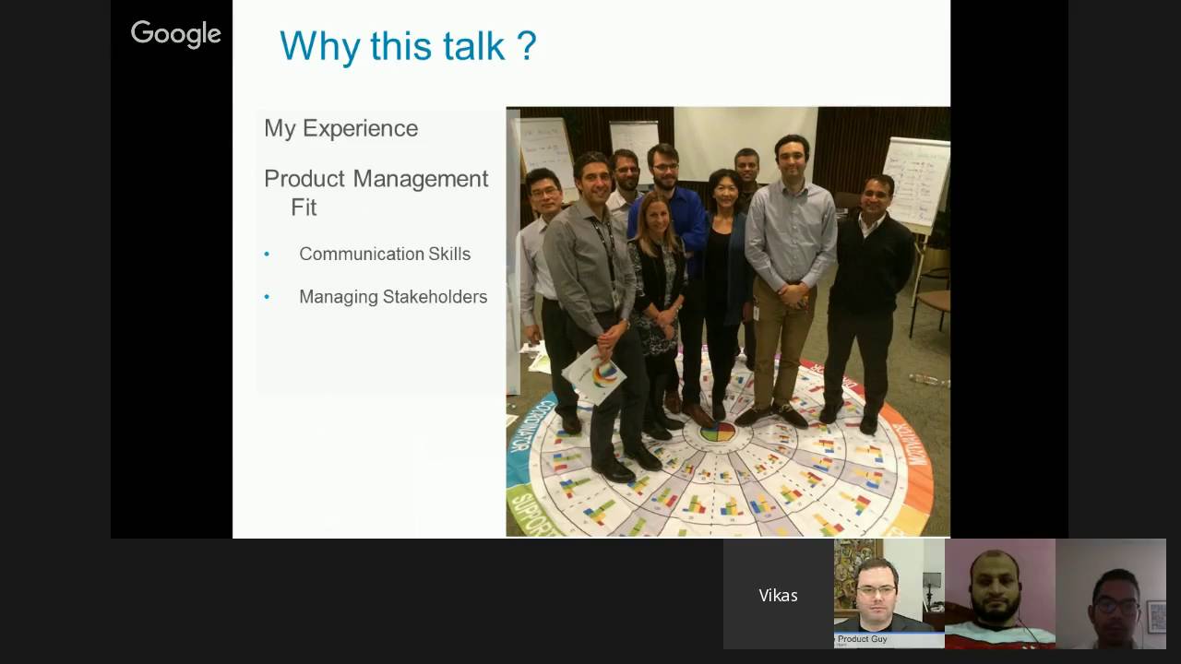Image resolution: width=1181 pixels, height=664 pixels.
Task: Click the blue bullet before Managing Stakeholders
Action: pos(267,297)
